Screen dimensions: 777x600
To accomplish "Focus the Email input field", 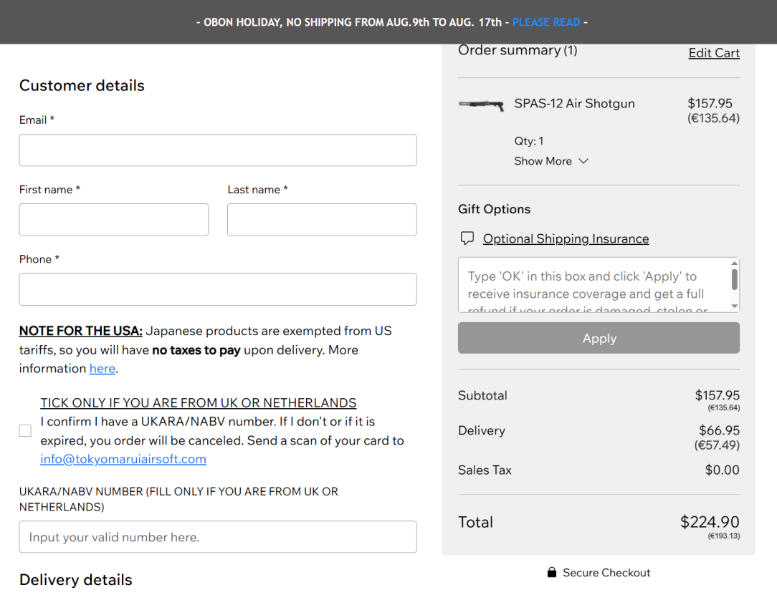I will 217,150.
